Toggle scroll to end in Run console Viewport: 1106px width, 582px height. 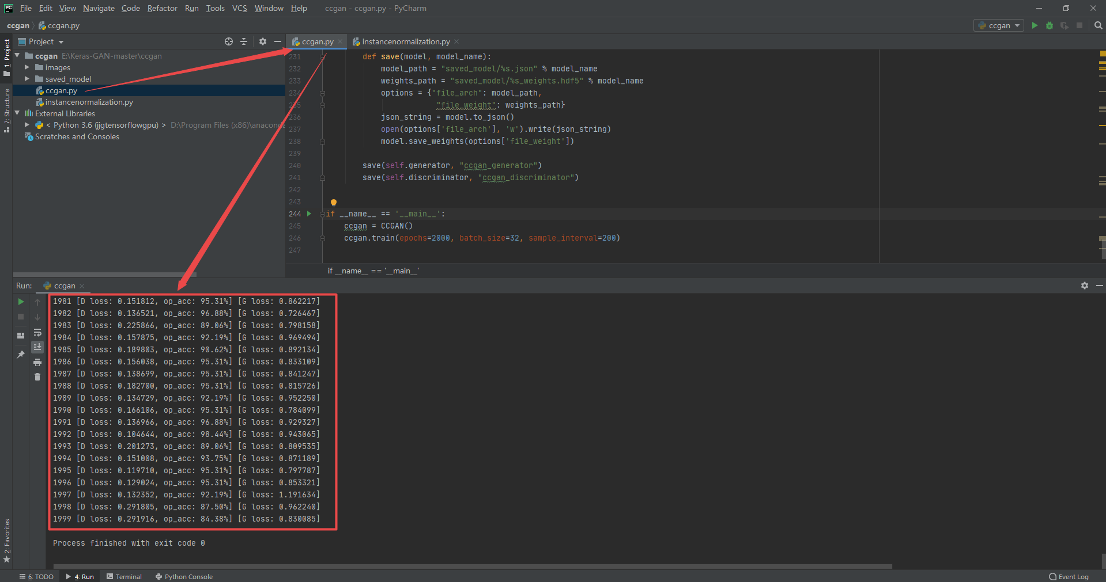[x=37, y=347]
